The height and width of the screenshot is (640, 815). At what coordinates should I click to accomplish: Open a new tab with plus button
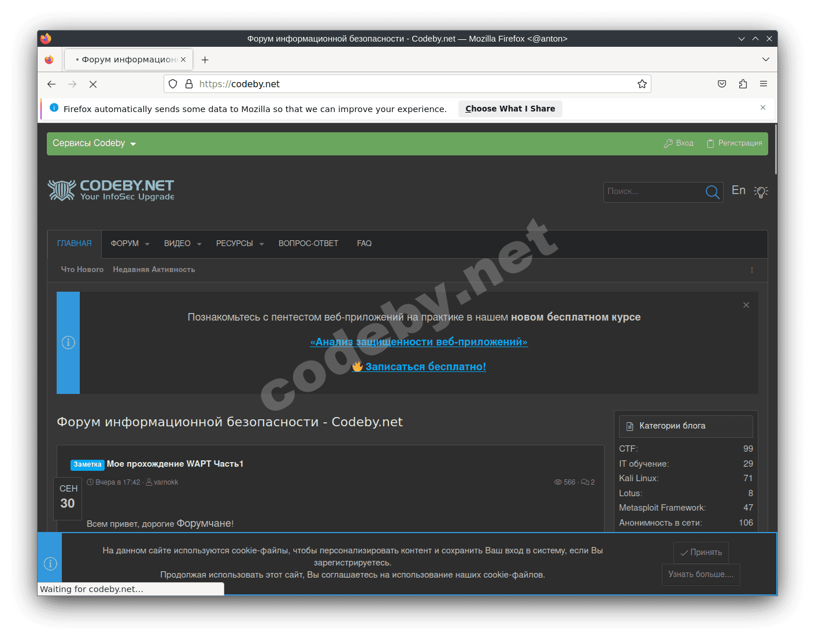(x=205, y=60)
